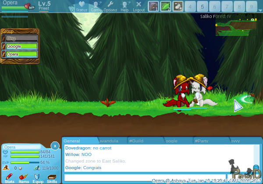Select empty hotbar slot 6
Viewport: 263px width, 184px height.
[214, 7]
